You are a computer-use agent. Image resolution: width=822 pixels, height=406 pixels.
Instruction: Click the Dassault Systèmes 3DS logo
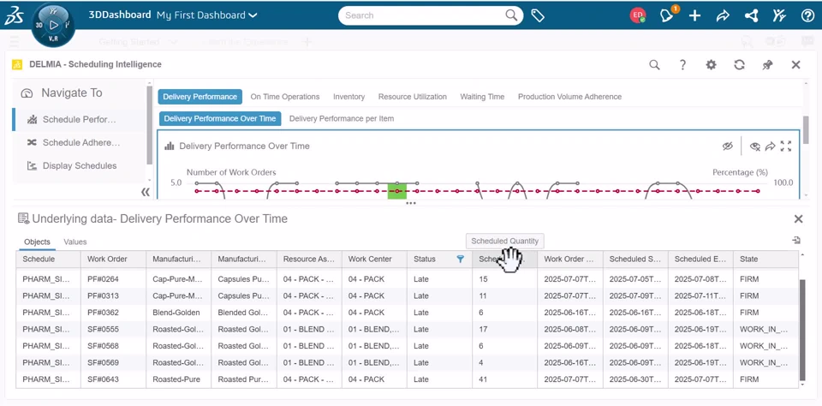coord(13,15)
